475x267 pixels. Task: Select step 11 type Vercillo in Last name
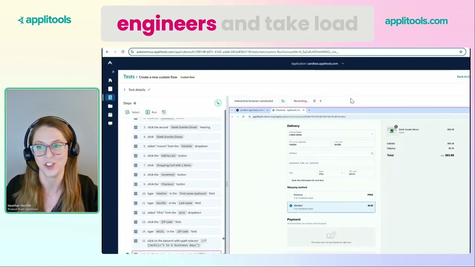[177, 203]
